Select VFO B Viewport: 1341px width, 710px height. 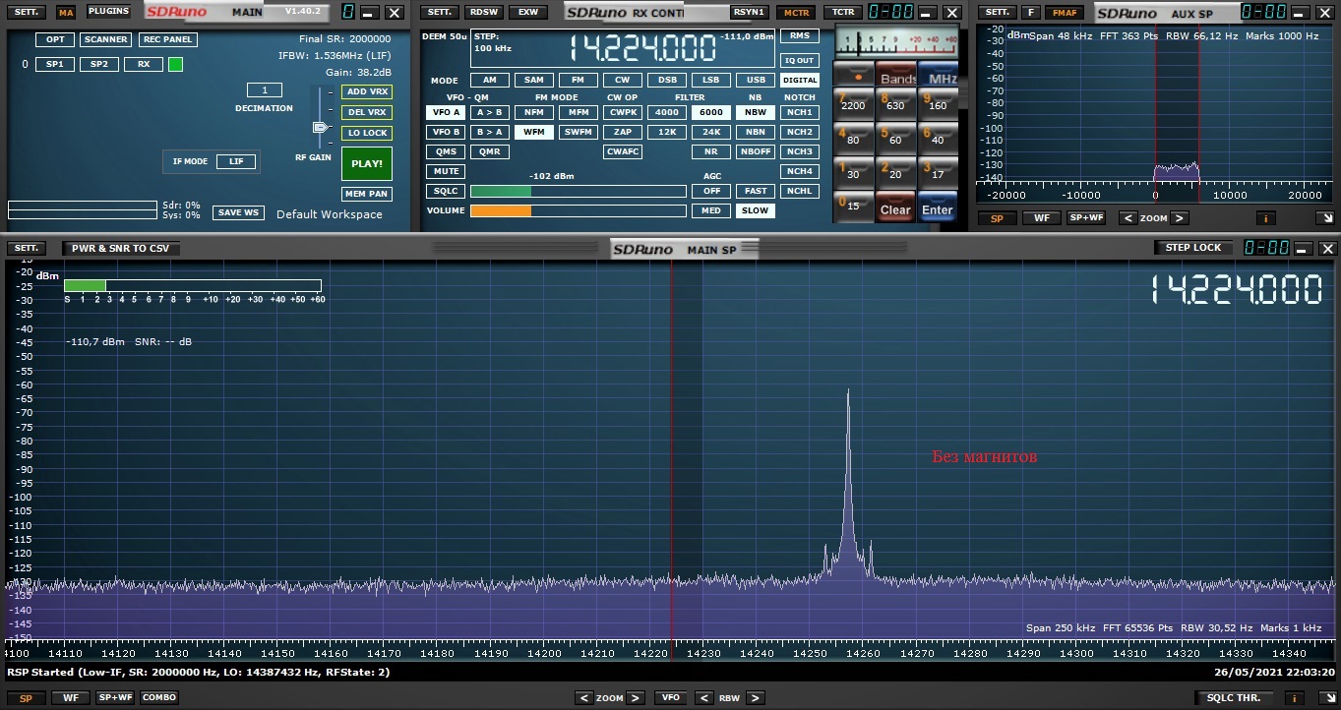click(x=446, y=132)
